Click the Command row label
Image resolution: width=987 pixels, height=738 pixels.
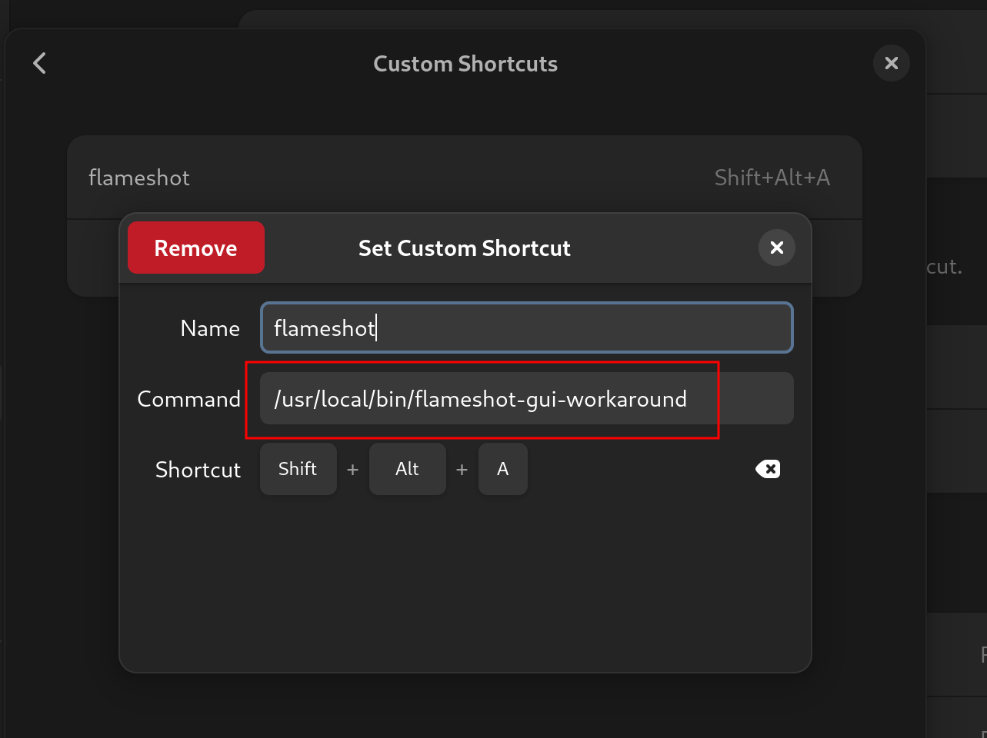[x=188, y=399]
